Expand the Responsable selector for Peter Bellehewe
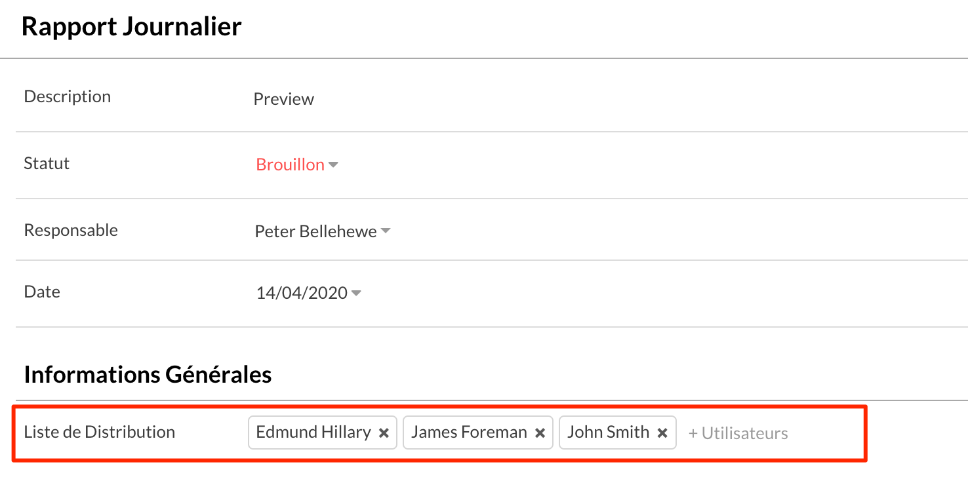Viewport: 968px width, 481px height. click(386, 231)
